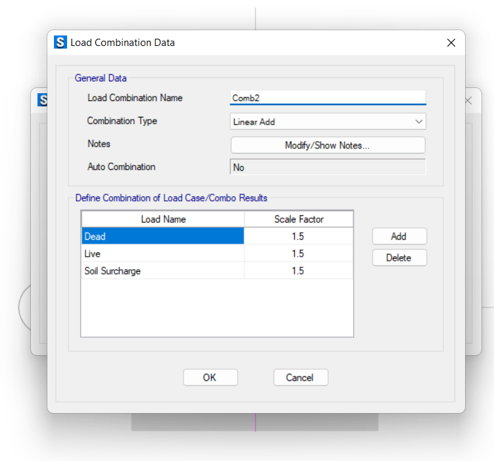Select the Dead load row
Screen dimensions: 494x461
(x=162, y=236)
